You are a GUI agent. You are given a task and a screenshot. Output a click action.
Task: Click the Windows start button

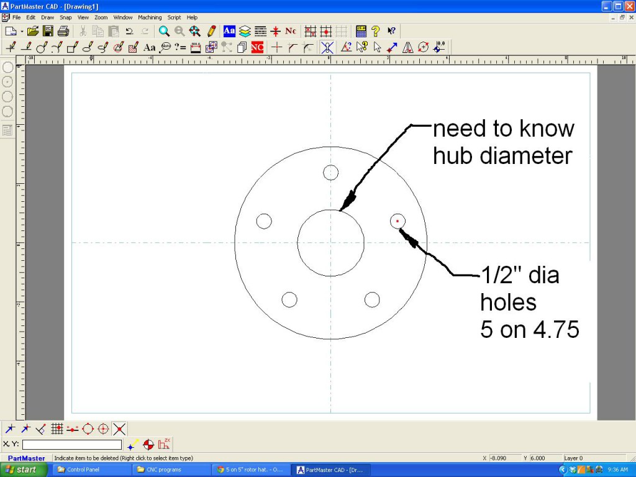24,470
